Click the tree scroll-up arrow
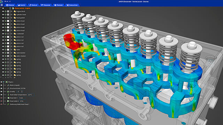Screen dimensions: 223x125 coord(1,8)
